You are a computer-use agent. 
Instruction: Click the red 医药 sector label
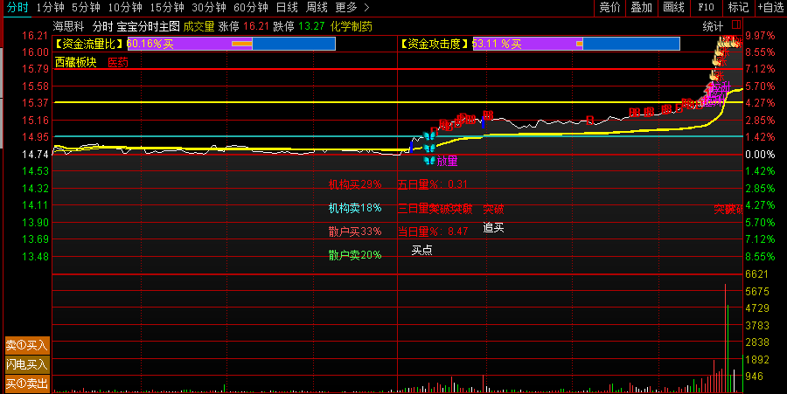pyautogui.click(x=118, y=62)
